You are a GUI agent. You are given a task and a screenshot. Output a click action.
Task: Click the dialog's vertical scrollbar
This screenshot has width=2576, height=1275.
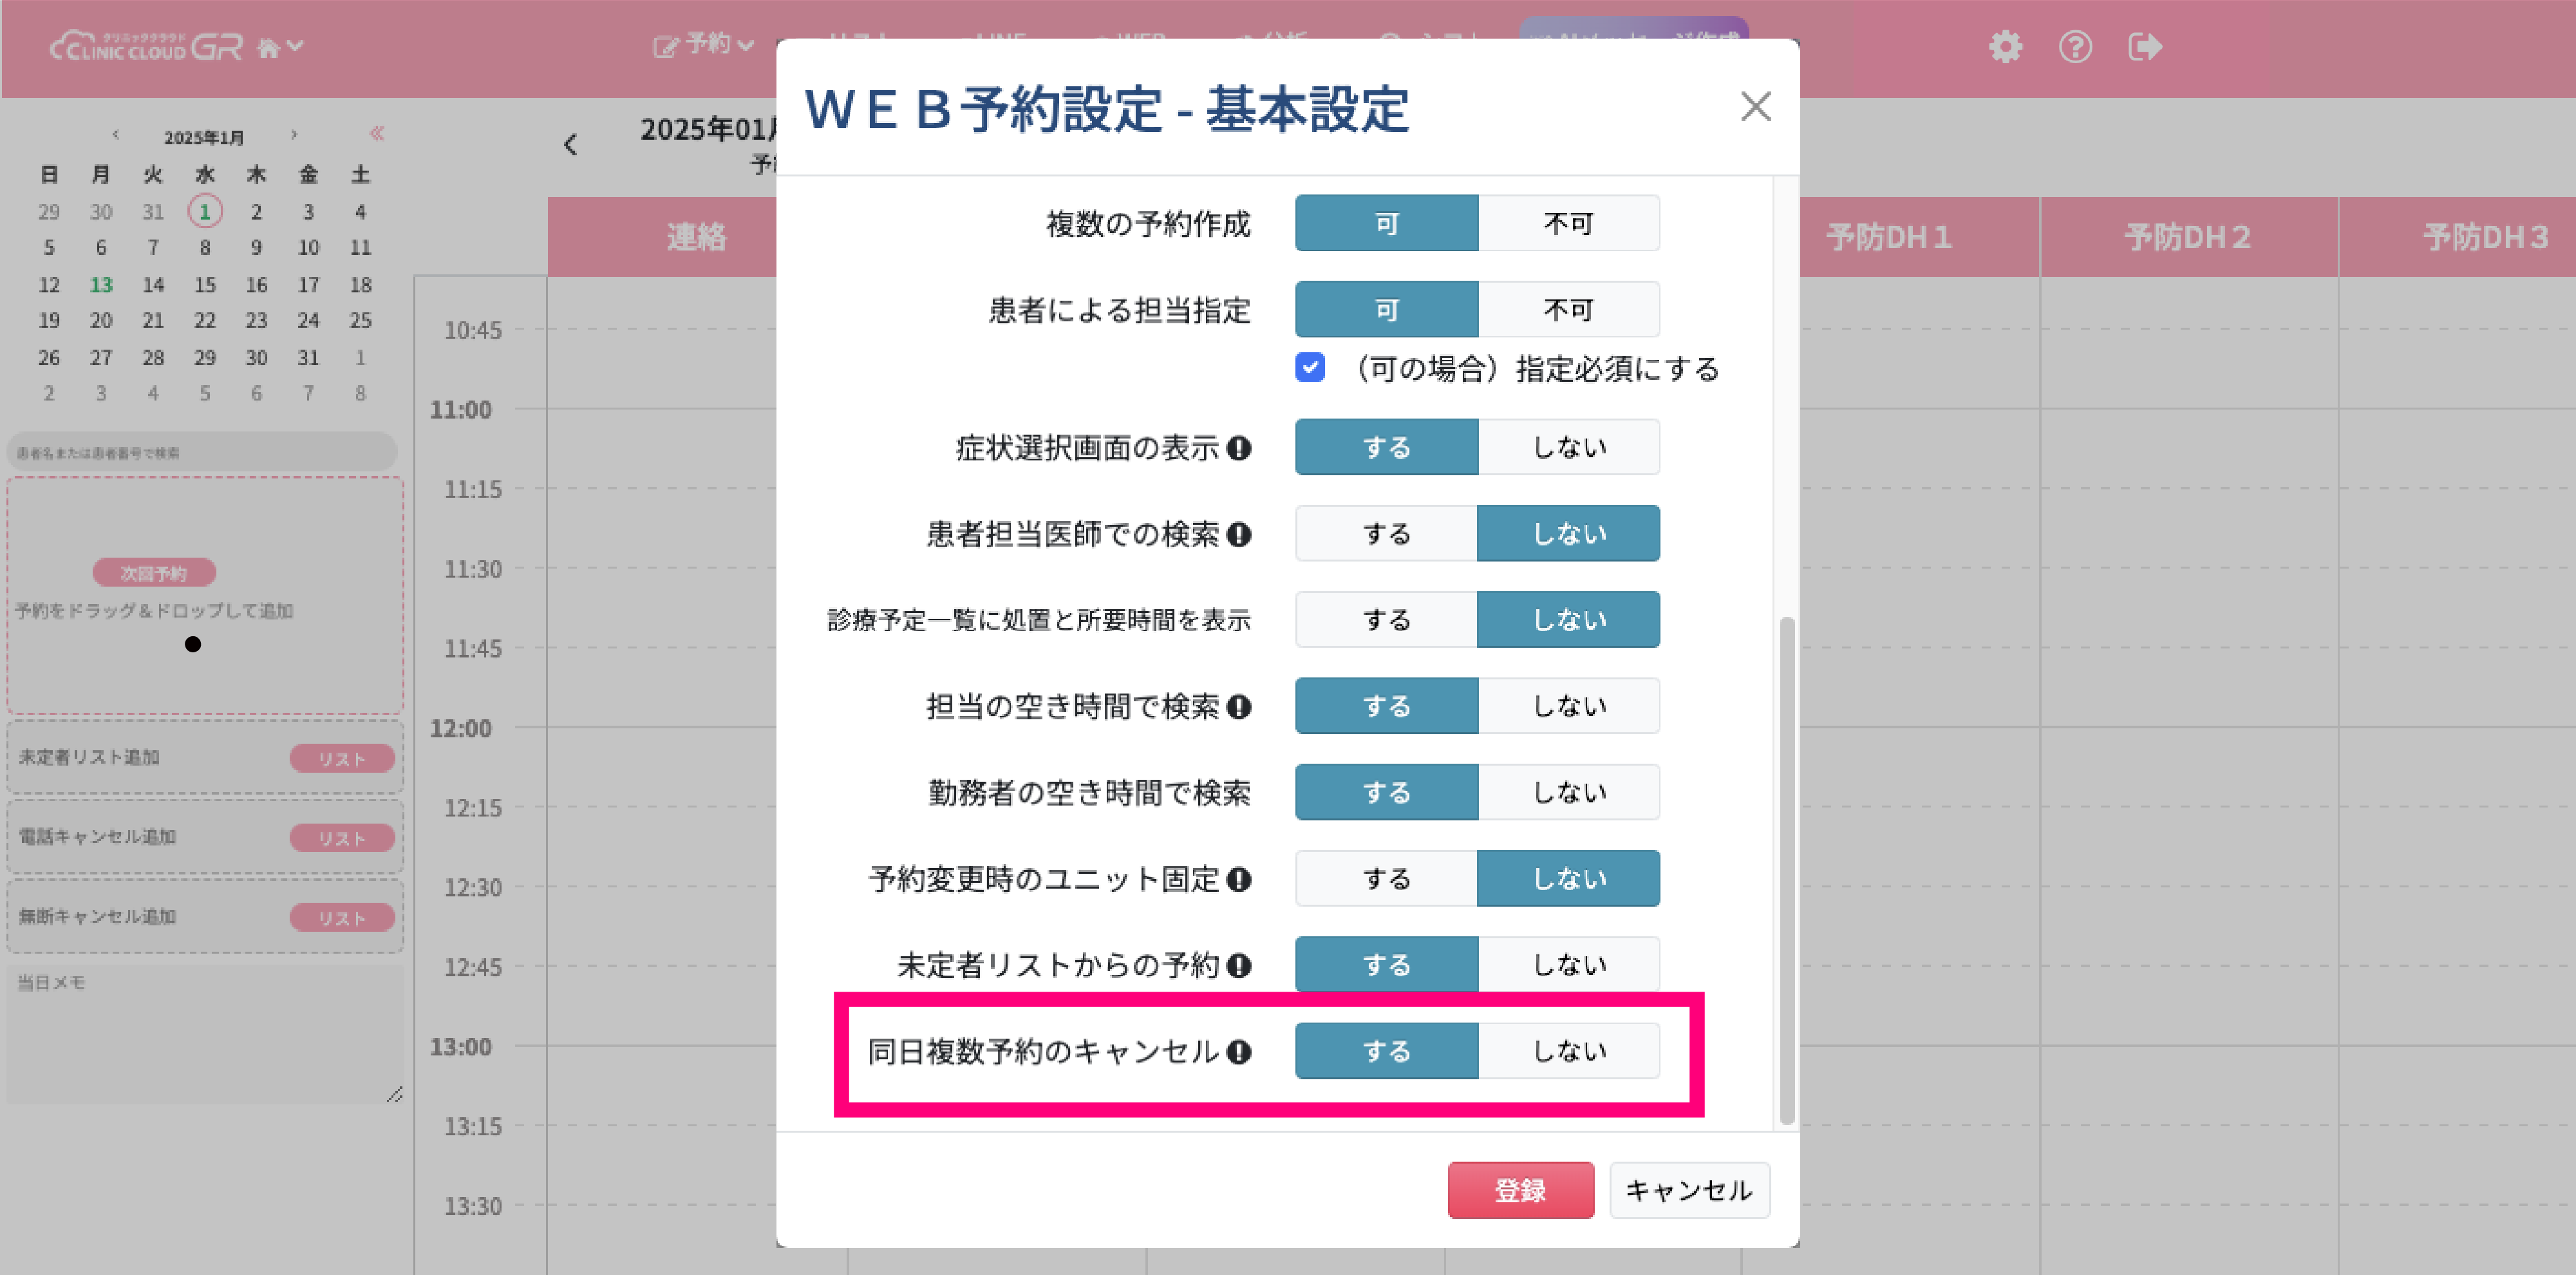pos(1787,870)
